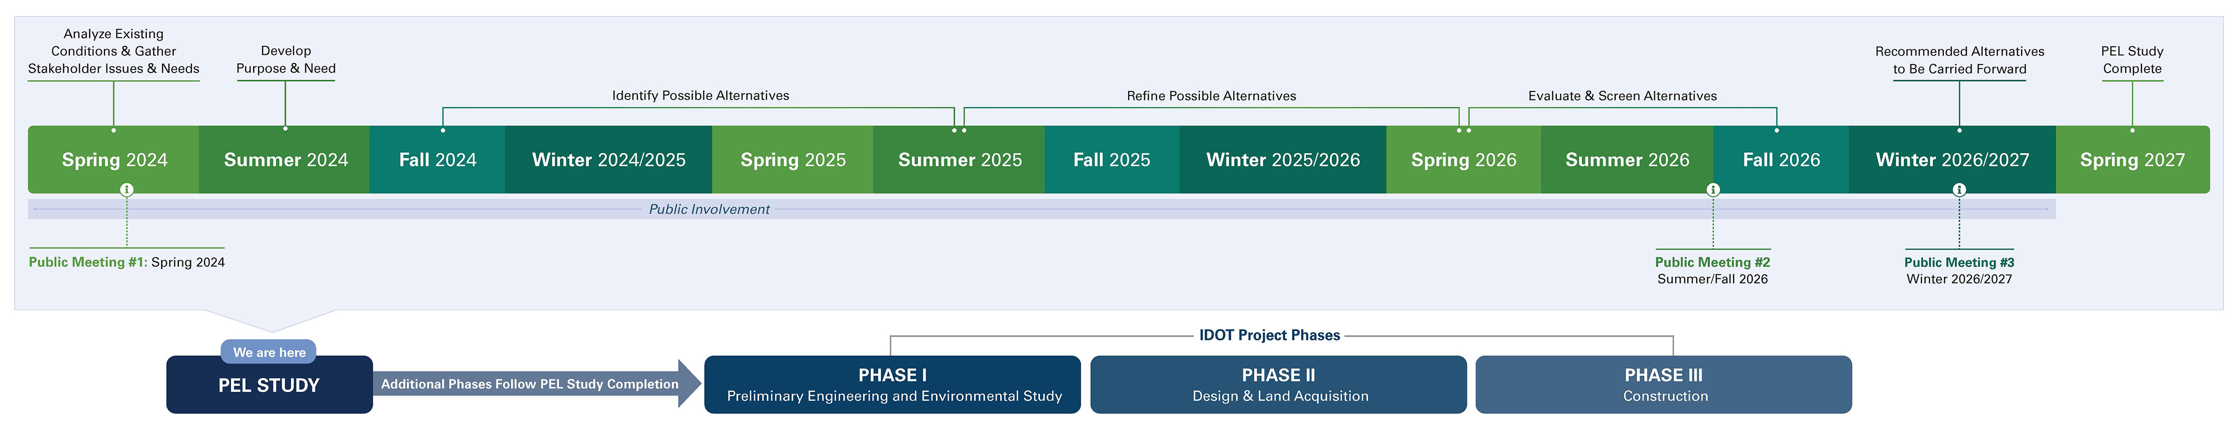2240x430 pixels.
Task: Click the Public Involvement bar
Action: coord(709,209)
